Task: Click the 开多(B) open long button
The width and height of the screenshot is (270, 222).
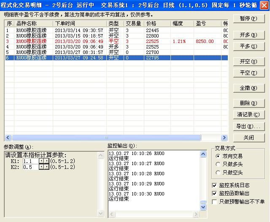Action: point(248,35)
